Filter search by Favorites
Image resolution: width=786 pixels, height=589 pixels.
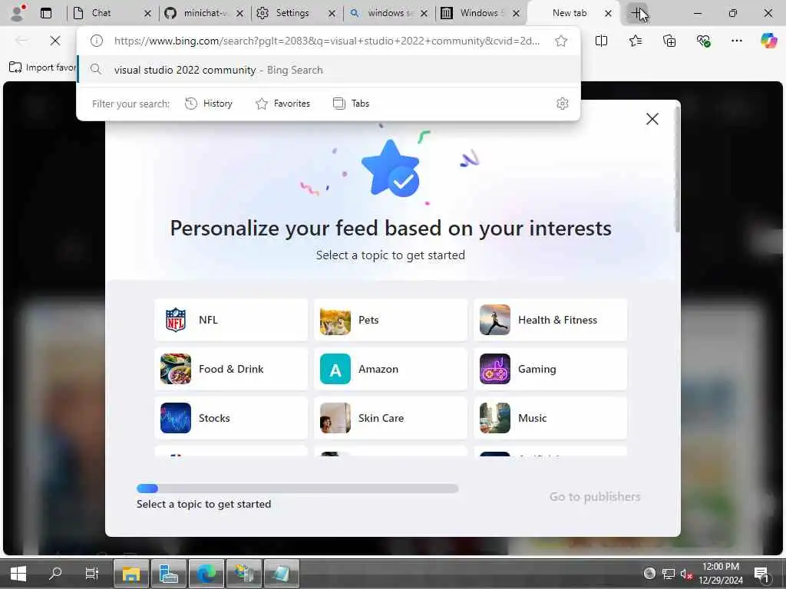tap(283, 104)
